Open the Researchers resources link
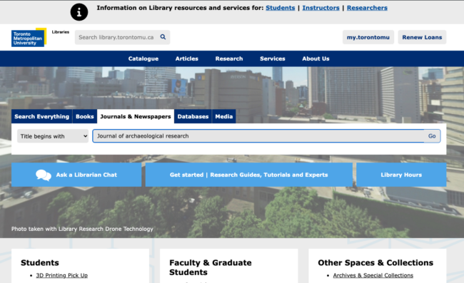The width and height of the screenshot is (464, 283). pyautogui.click(x=367, y=8)
